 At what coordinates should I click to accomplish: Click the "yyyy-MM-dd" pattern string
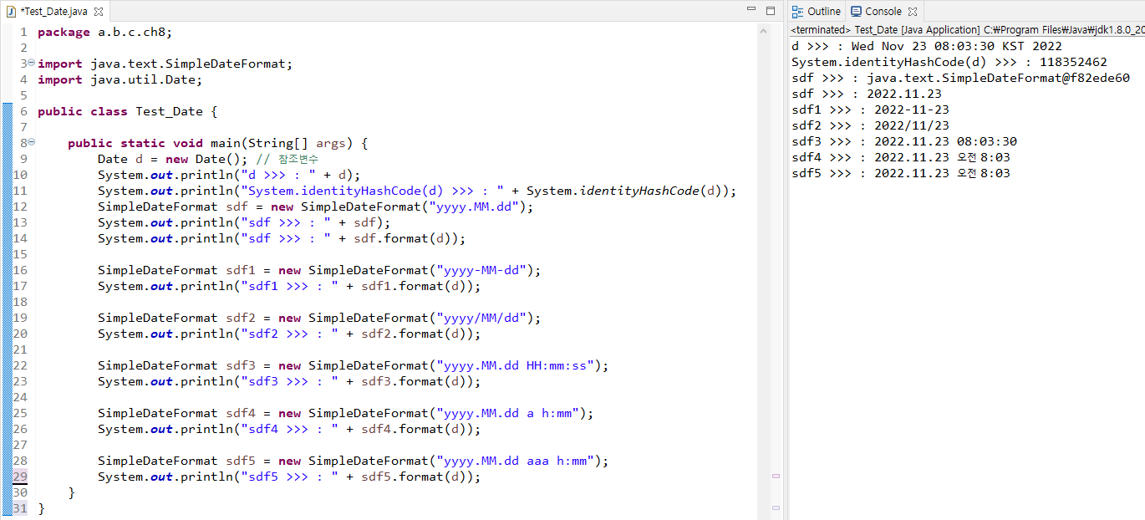[481, 270]
